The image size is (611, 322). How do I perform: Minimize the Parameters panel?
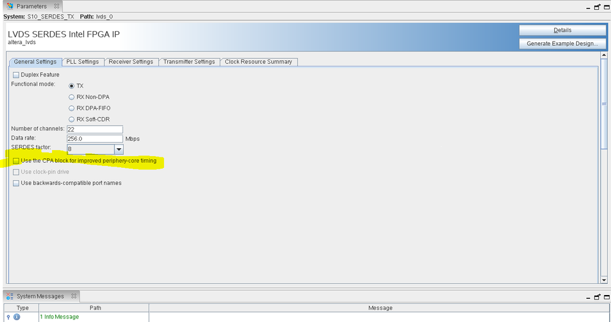point(588,8)
